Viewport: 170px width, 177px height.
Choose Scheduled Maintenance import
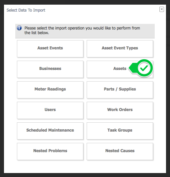pos(50,131)
